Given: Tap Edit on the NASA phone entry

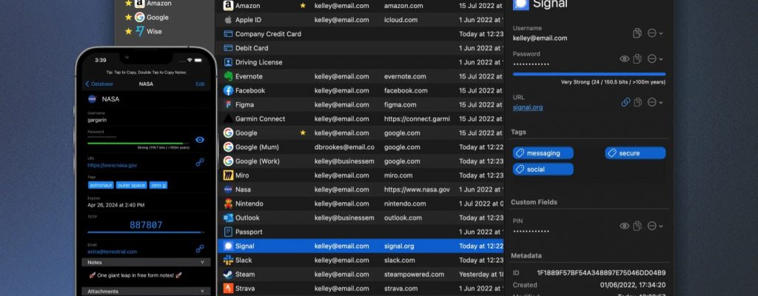Looking at the screenshot, I should (200, 84).
